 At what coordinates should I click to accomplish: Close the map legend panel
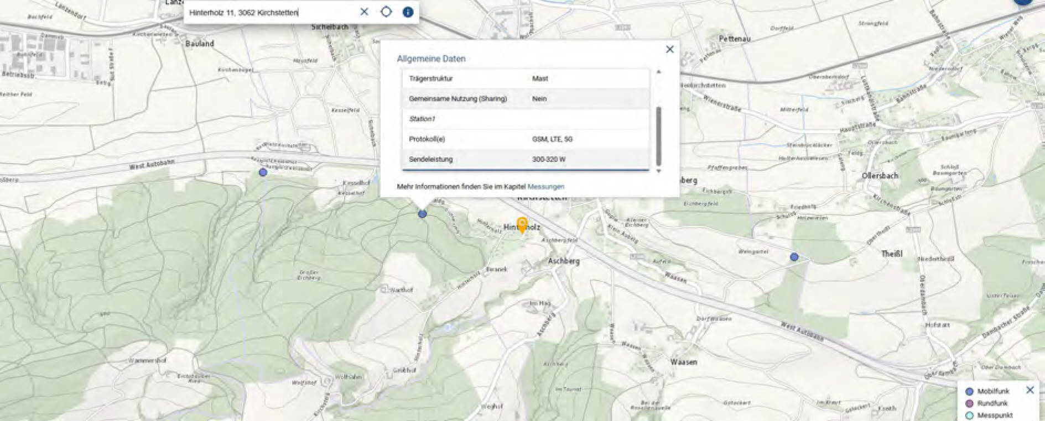point(1030,390)
